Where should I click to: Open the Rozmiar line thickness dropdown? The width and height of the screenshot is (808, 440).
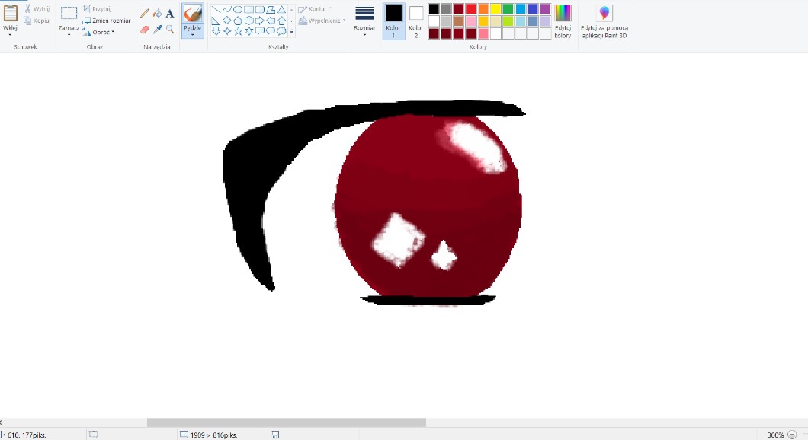coord(364,21)
